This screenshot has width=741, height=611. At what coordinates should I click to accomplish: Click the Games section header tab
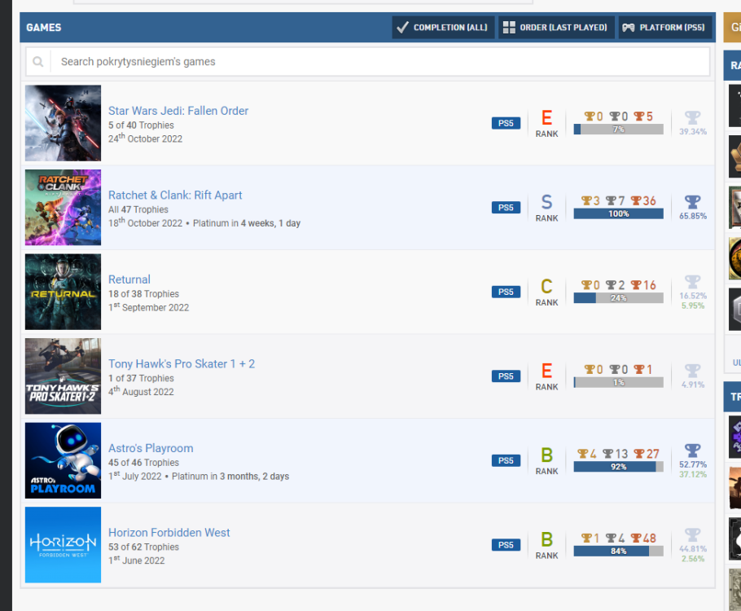tap(44, 28)
